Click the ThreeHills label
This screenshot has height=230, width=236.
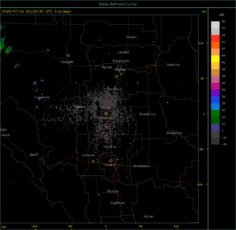(147, 114)
